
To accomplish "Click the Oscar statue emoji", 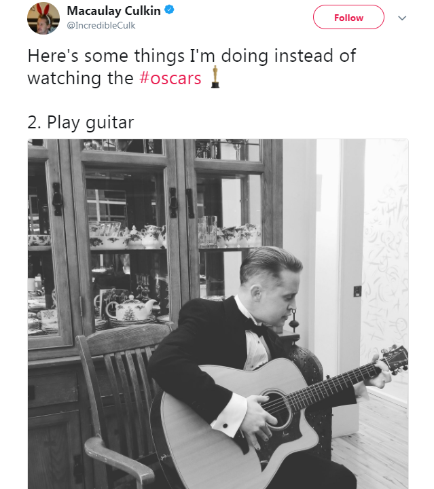I will pyautogui.click(x=215, y=77).
